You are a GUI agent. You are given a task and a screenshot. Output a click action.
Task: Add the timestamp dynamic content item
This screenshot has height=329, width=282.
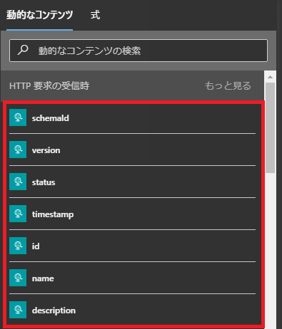(132, 214)
